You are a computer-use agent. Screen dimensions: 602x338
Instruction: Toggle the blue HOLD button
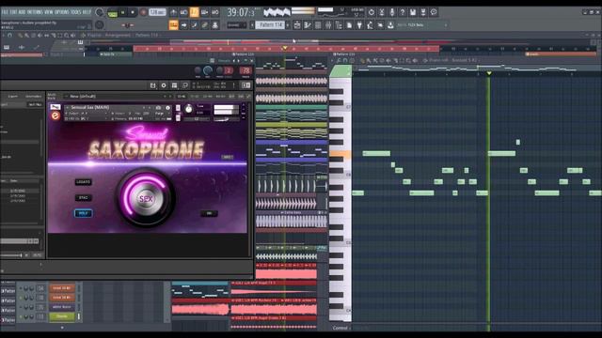84,213
